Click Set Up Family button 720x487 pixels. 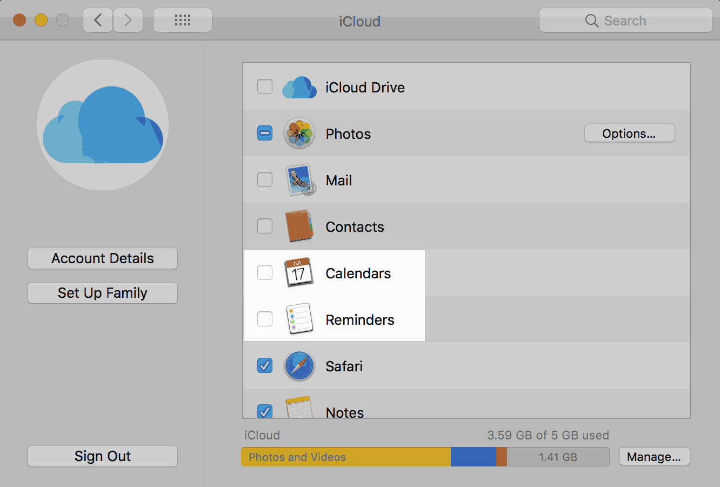[x=103, y=293]
